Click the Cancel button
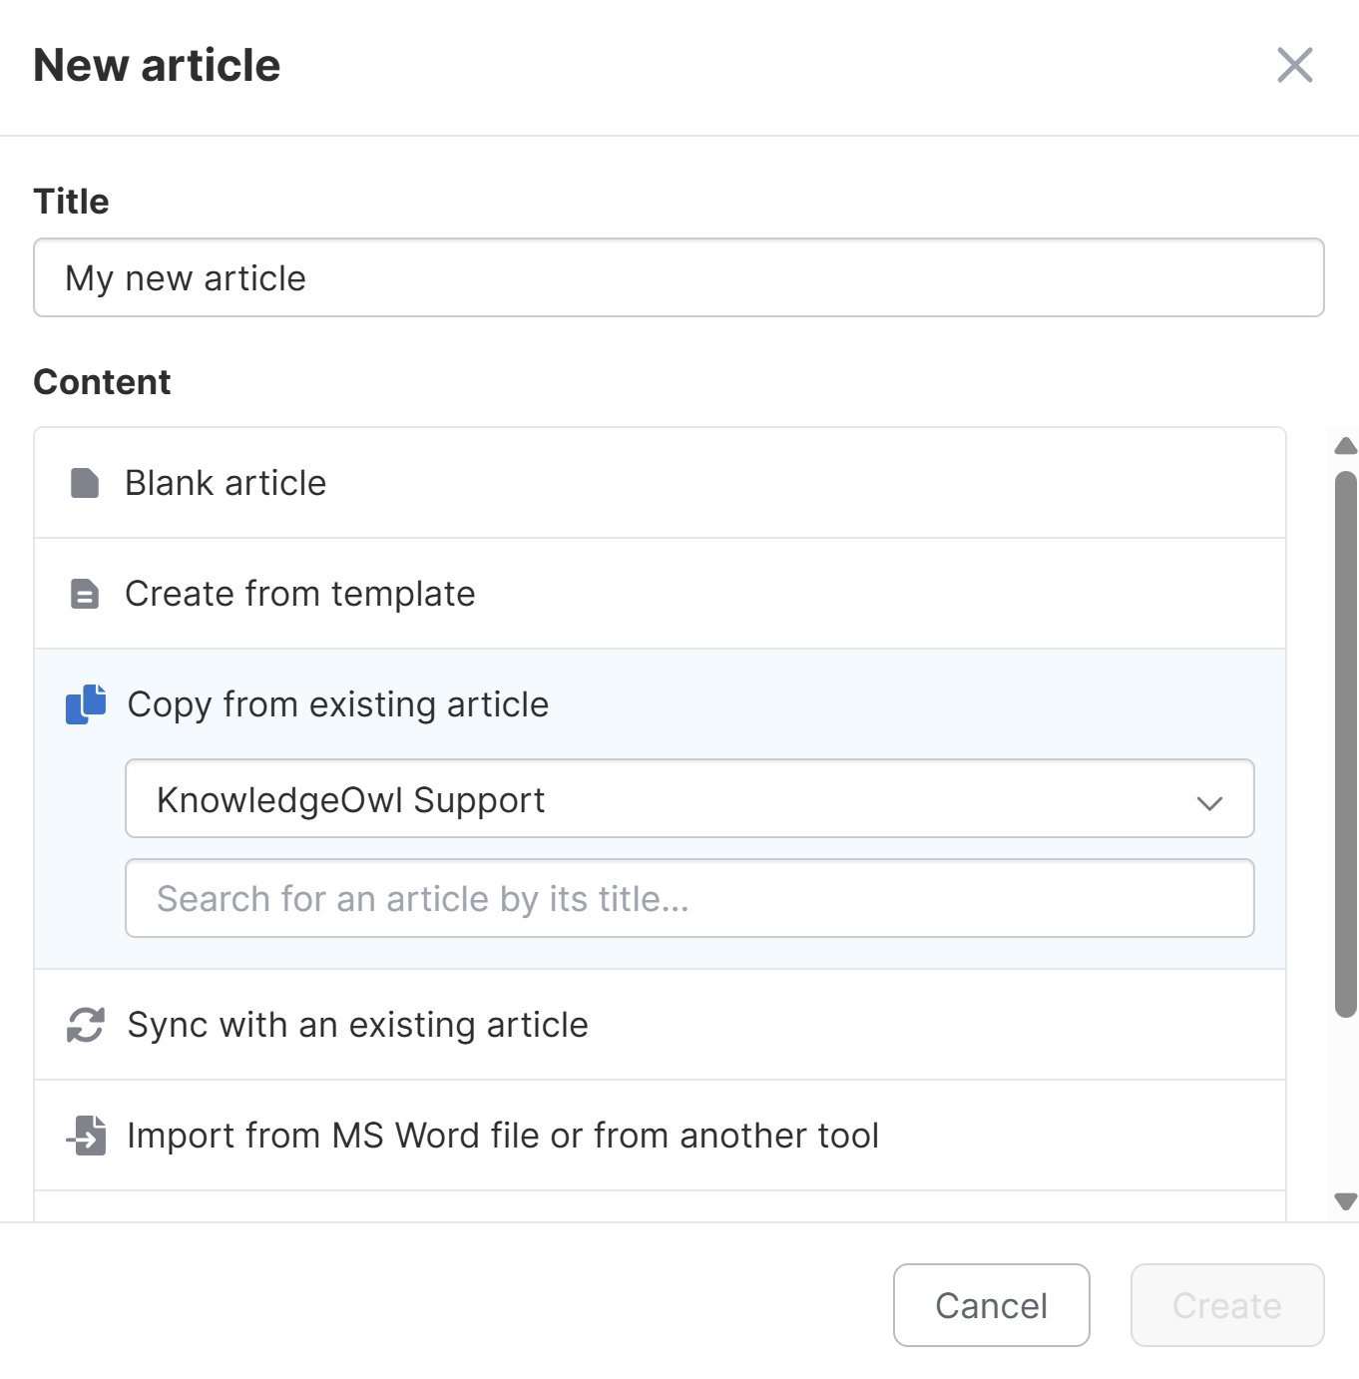 click(x=991, y=1305)
